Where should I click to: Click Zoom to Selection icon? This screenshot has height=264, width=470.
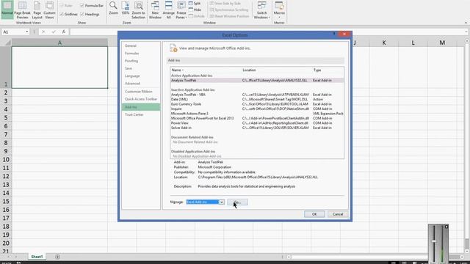139,10
